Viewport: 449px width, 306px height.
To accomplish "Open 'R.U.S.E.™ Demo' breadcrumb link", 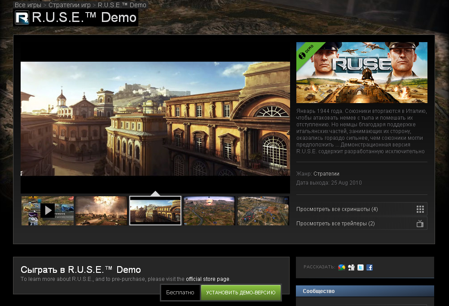I will 122,5.
